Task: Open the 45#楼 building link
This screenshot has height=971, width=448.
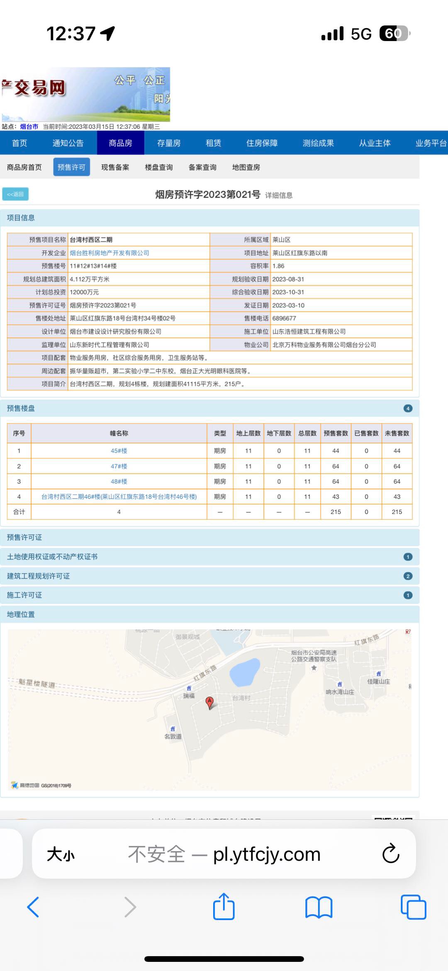Action: pyautogui.click(x=119, y=451)
